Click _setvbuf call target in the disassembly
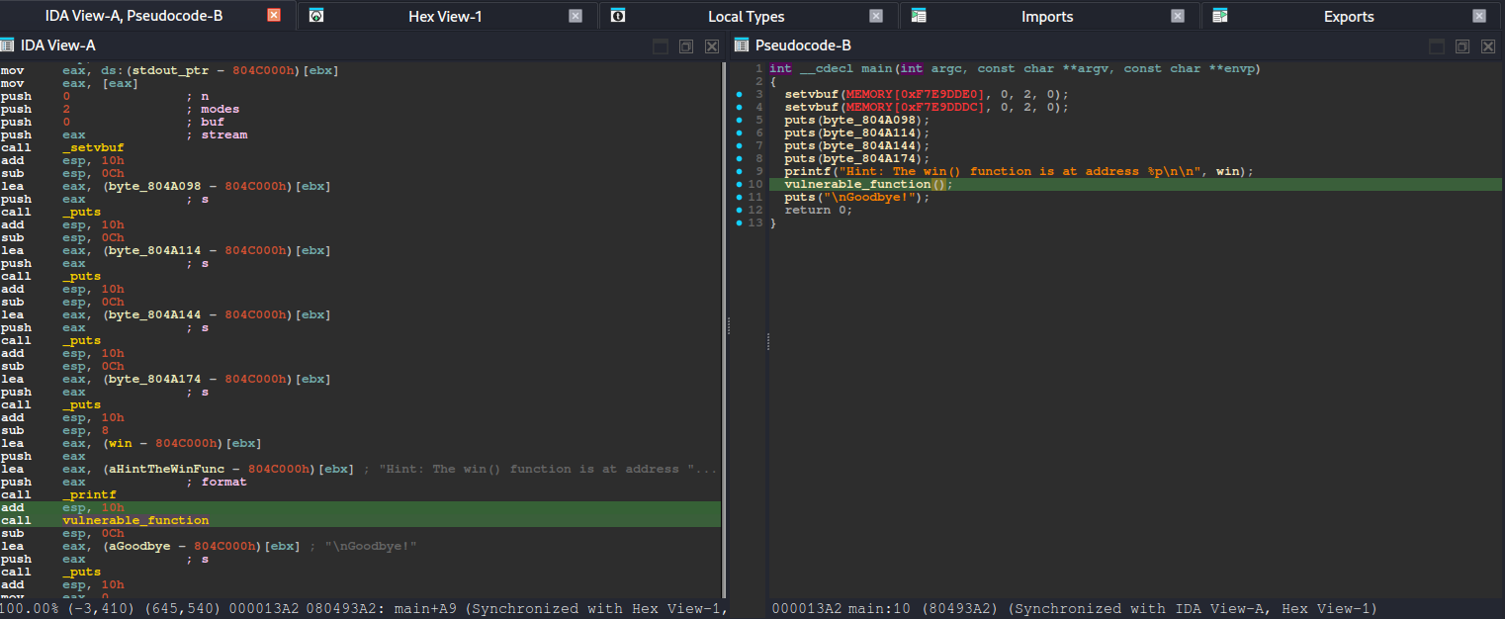This screenshot has width=1505, height=619. [93, 147]
